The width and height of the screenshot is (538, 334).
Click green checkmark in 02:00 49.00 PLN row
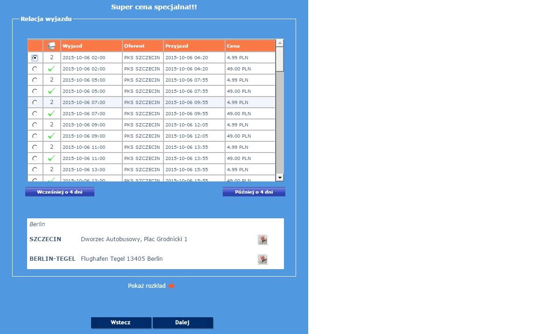click(x=51, y=69)
